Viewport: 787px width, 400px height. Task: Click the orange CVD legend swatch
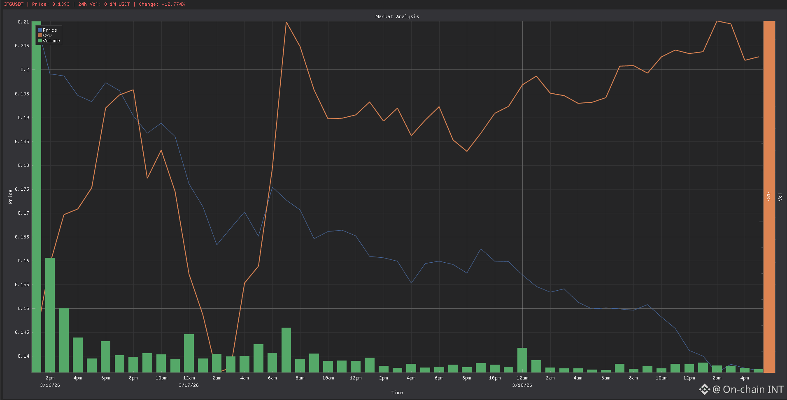tap(40, 35)
